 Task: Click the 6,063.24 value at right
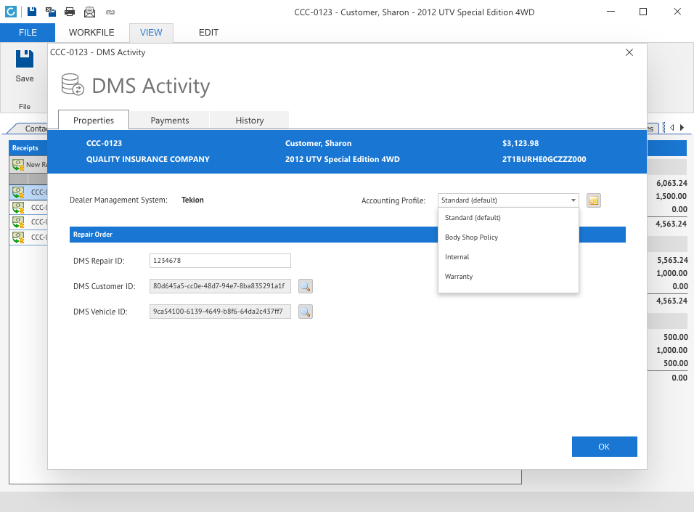[672, 183]
